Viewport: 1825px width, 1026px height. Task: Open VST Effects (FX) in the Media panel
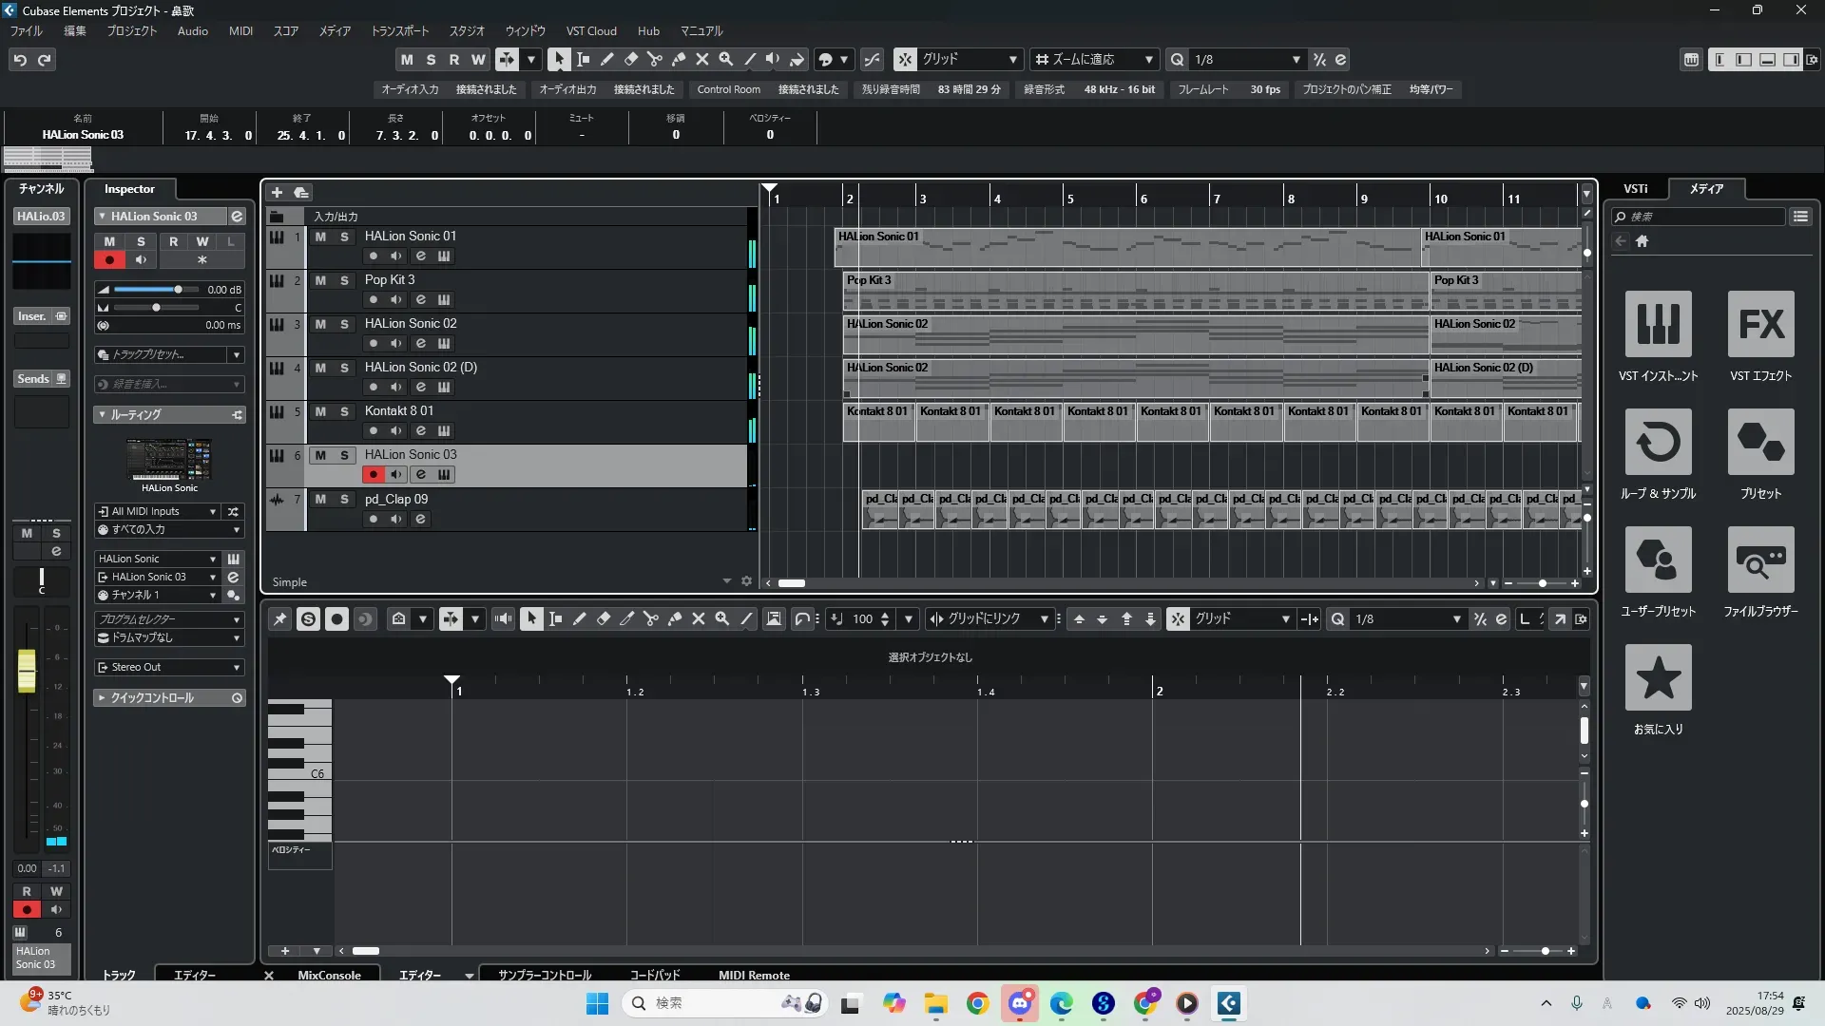click(x=1760, y=324)
